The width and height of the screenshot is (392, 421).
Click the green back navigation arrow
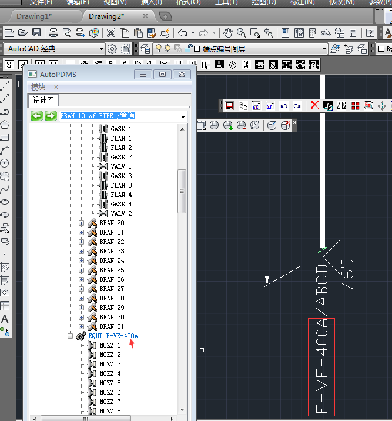tap(37, 116)
